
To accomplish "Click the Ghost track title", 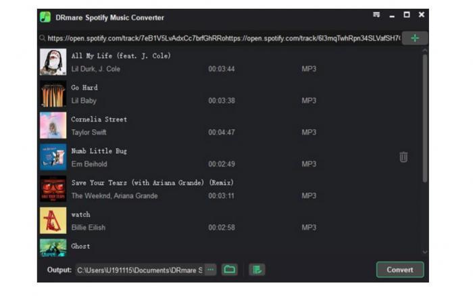I will [x=80, y=246].
